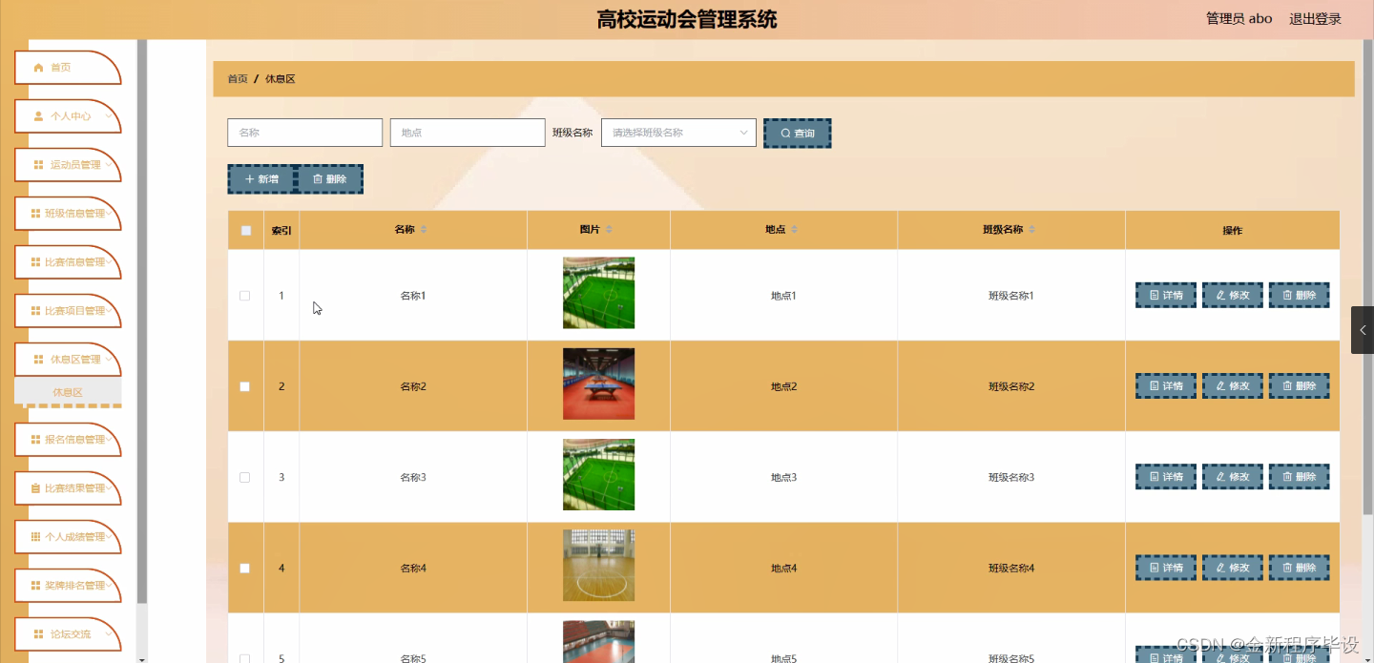This screenshot has height=663, width=1374.
Task: Open the right-edge collapsed panel arrow
Action: coord(1363,330)
